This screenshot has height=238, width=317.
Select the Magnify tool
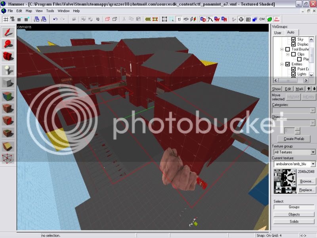coord(8,44)
